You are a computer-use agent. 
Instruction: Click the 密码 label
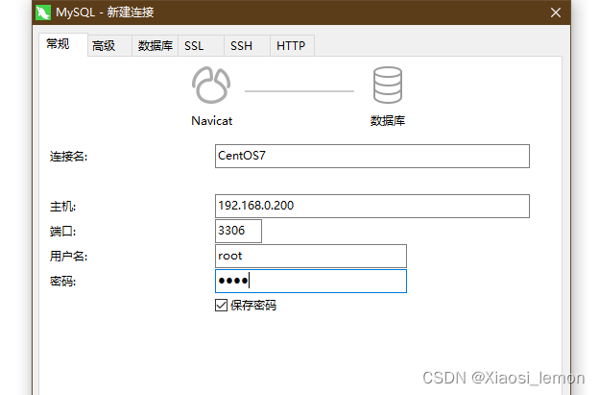tap(62, 282)
